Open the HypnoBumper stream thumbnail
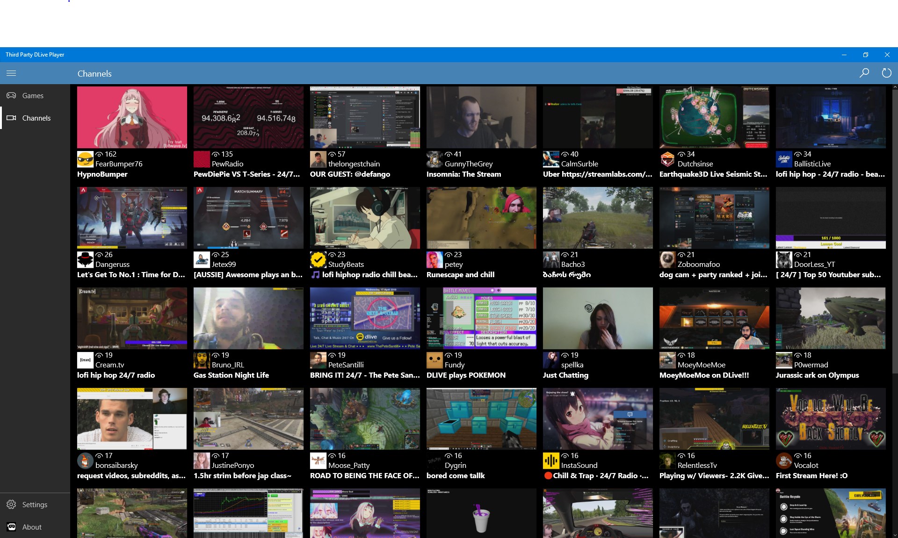 (132, 117)
